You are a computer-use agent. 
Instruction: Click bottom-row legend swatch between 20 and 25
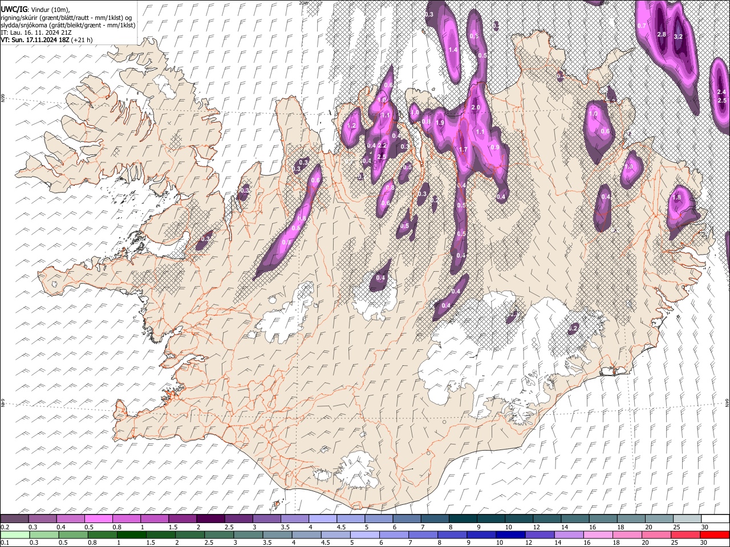656,534
